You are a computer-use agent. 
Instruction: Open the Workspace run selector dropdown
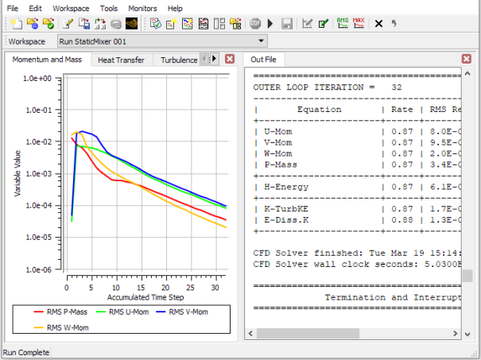click(x=261, y=41)
